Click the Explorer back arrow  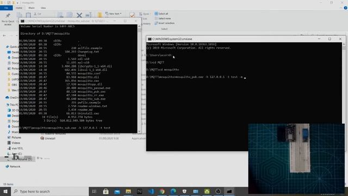coord(4,35)
